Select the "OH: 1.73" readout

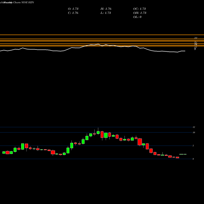pos(140,13)
